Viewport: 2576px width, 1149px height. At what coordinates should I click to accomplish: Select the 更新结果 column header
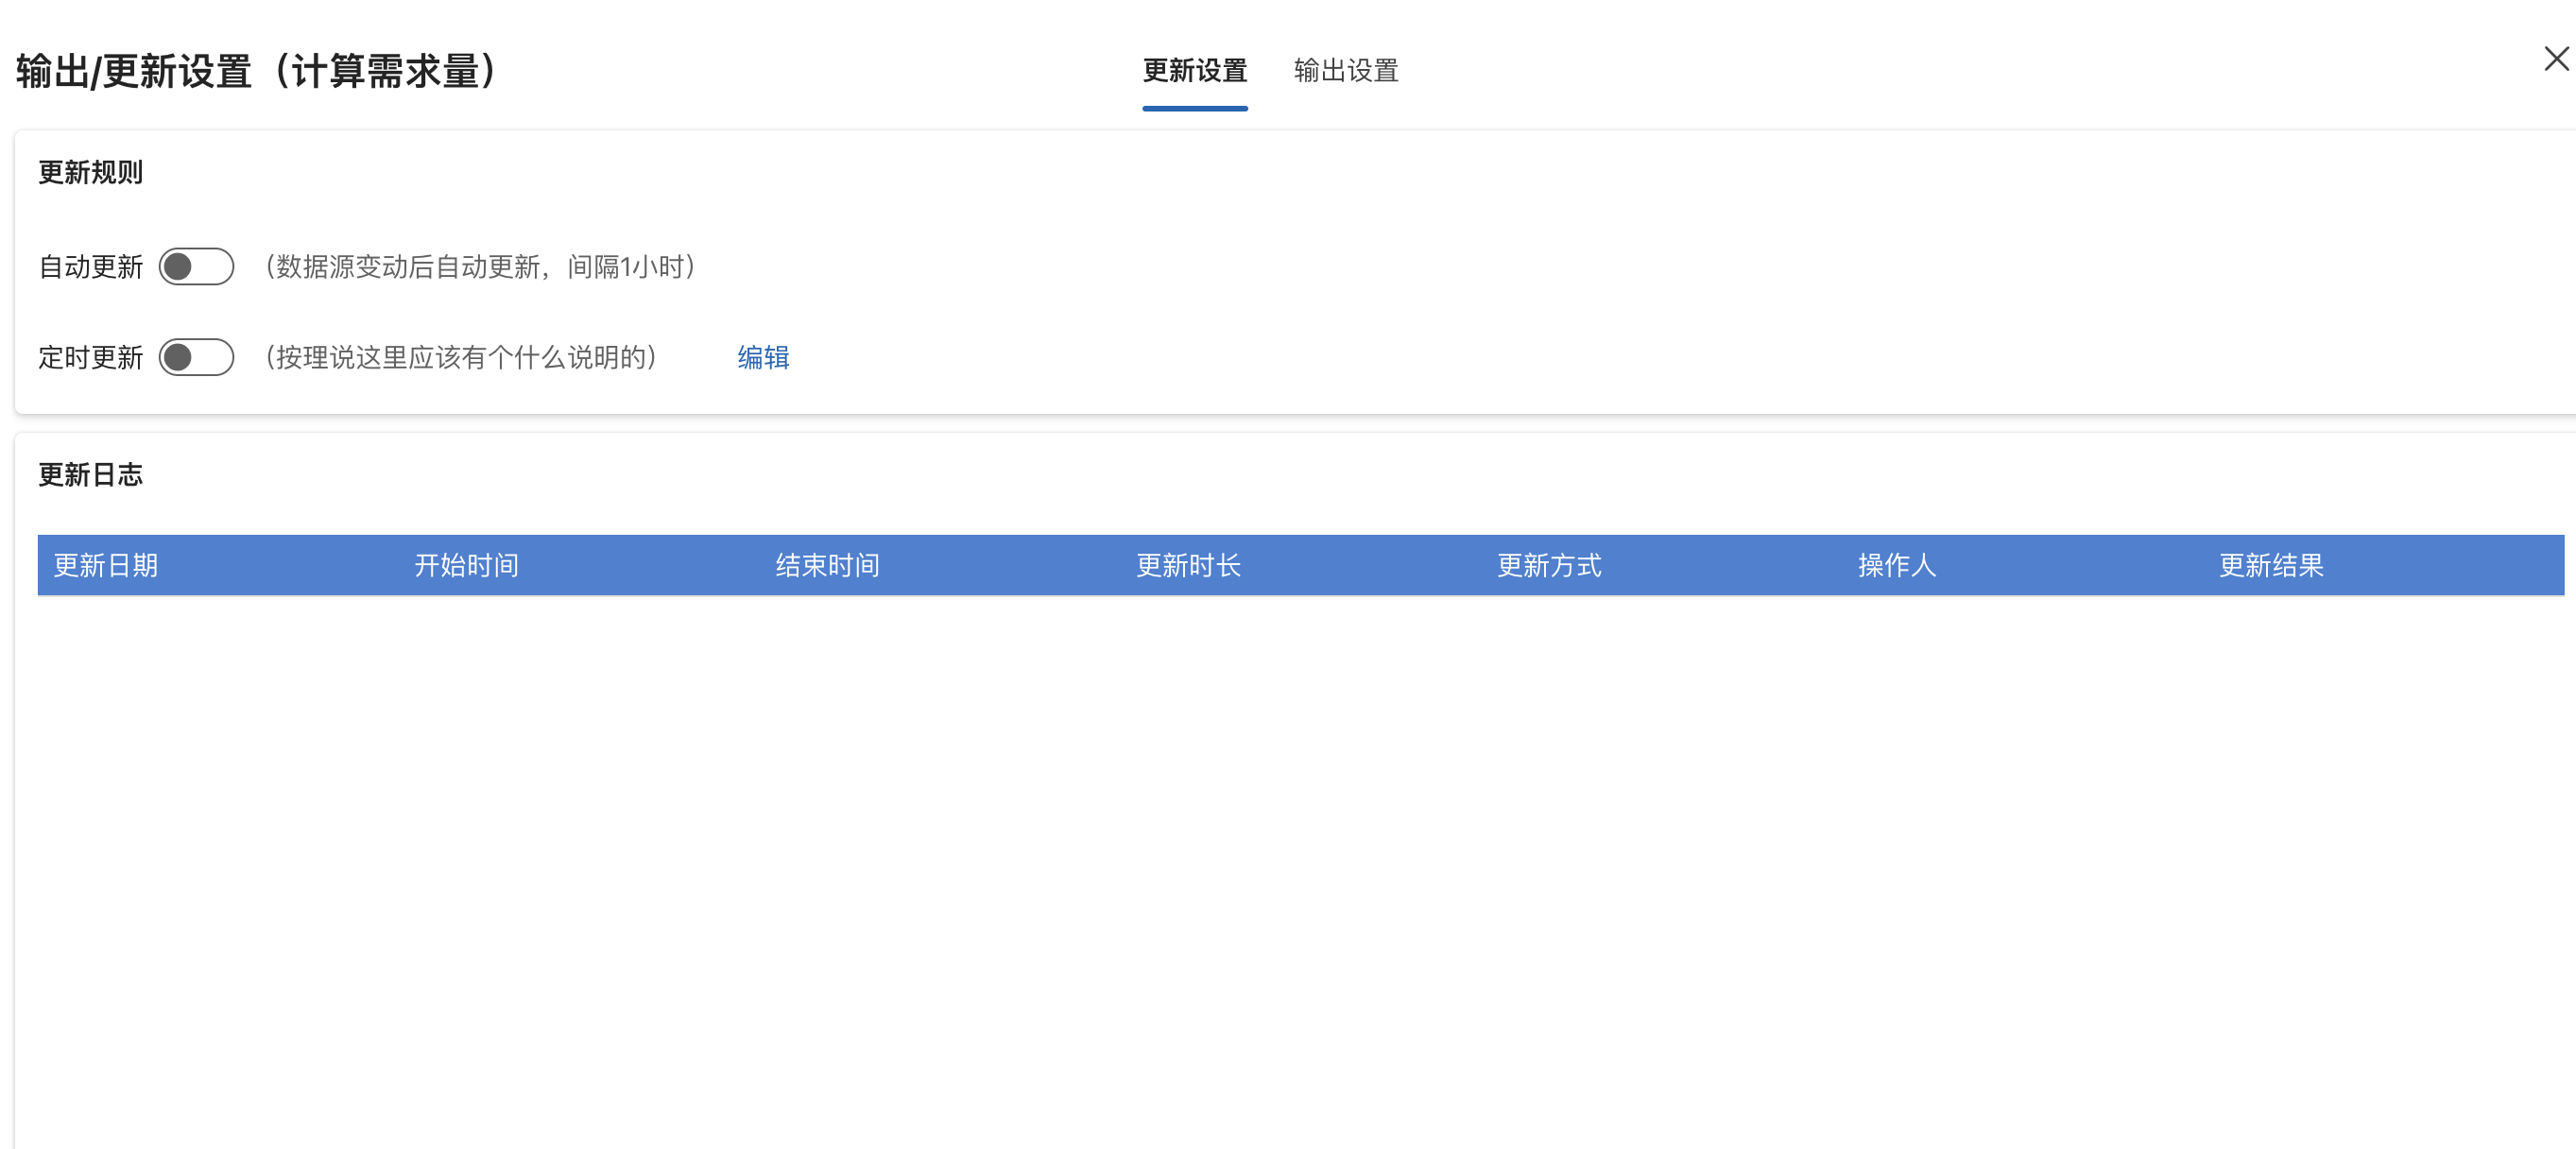(2271, 565)
